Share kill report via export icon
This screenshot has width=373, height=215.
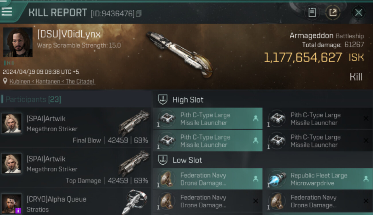click(x=333, y=12)
